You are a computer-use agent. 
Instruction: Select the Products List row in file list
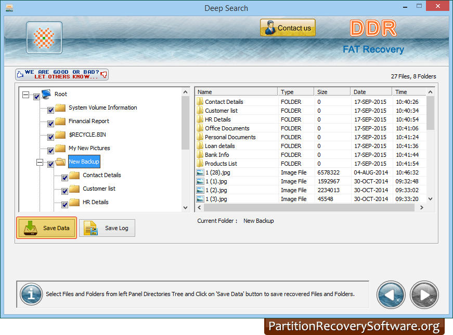311,164
